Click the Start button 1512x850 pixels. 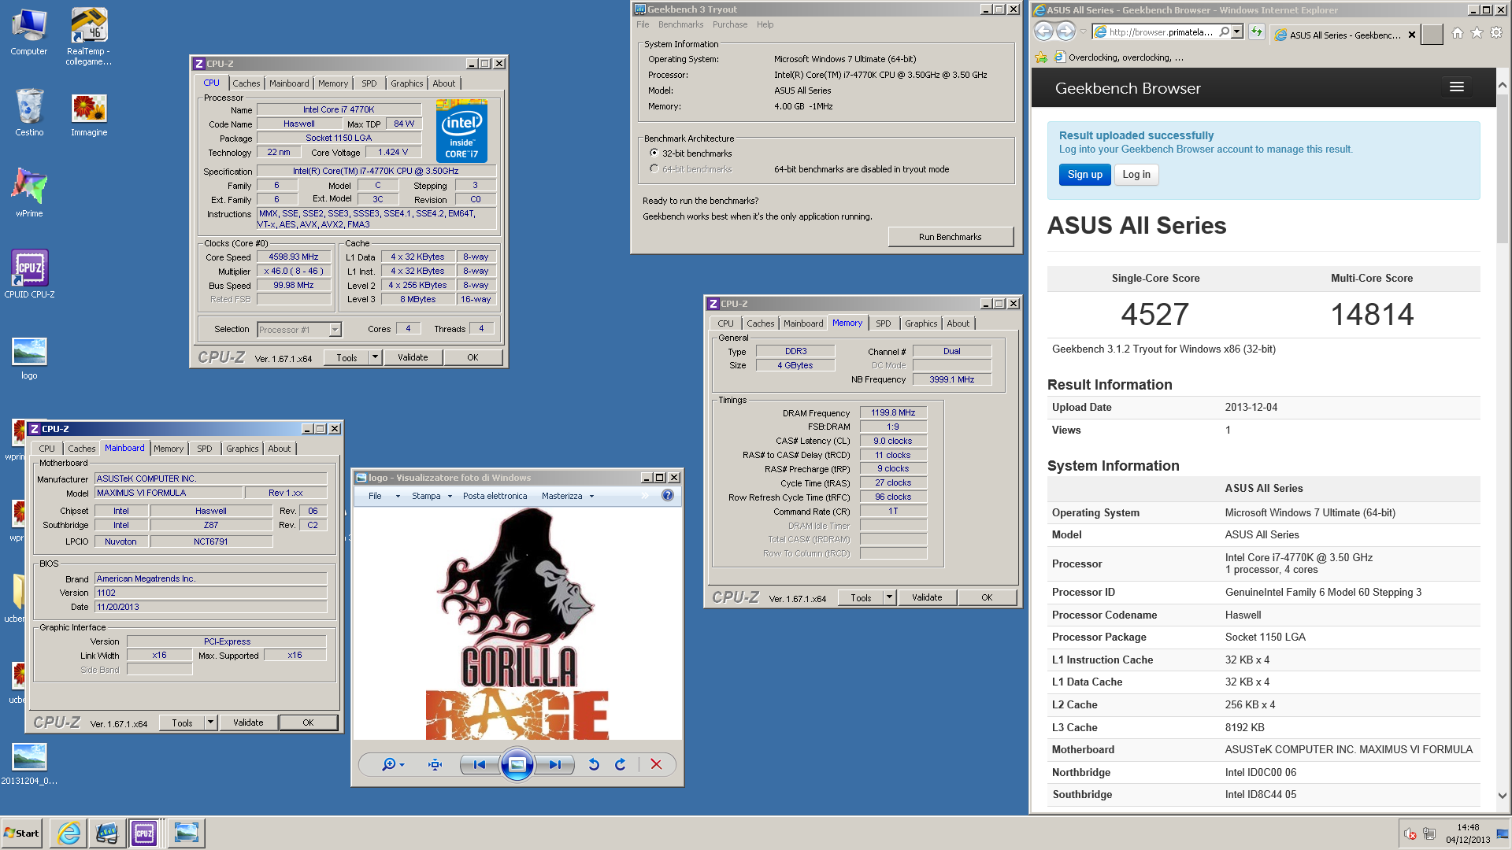(x=21, y=833)
